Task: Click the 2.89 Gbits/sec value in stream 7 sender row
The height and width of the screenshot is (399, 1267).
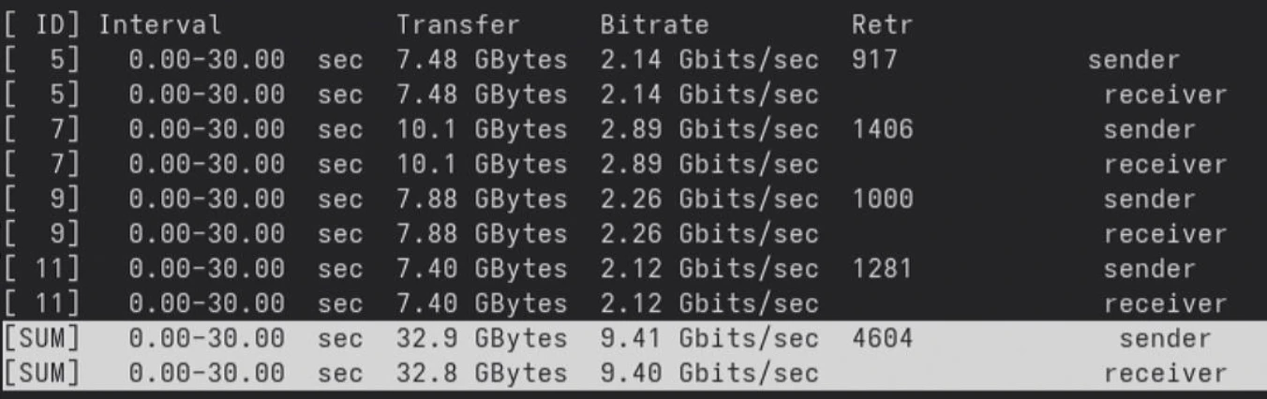Action: tap(709, 129)
